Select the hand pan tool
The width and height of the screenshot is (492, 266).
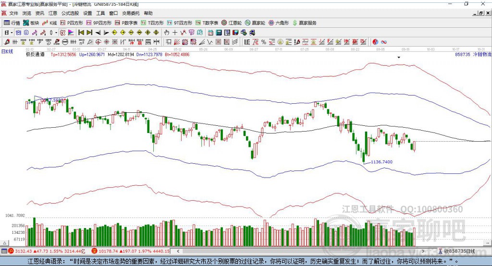pos(167,33)
